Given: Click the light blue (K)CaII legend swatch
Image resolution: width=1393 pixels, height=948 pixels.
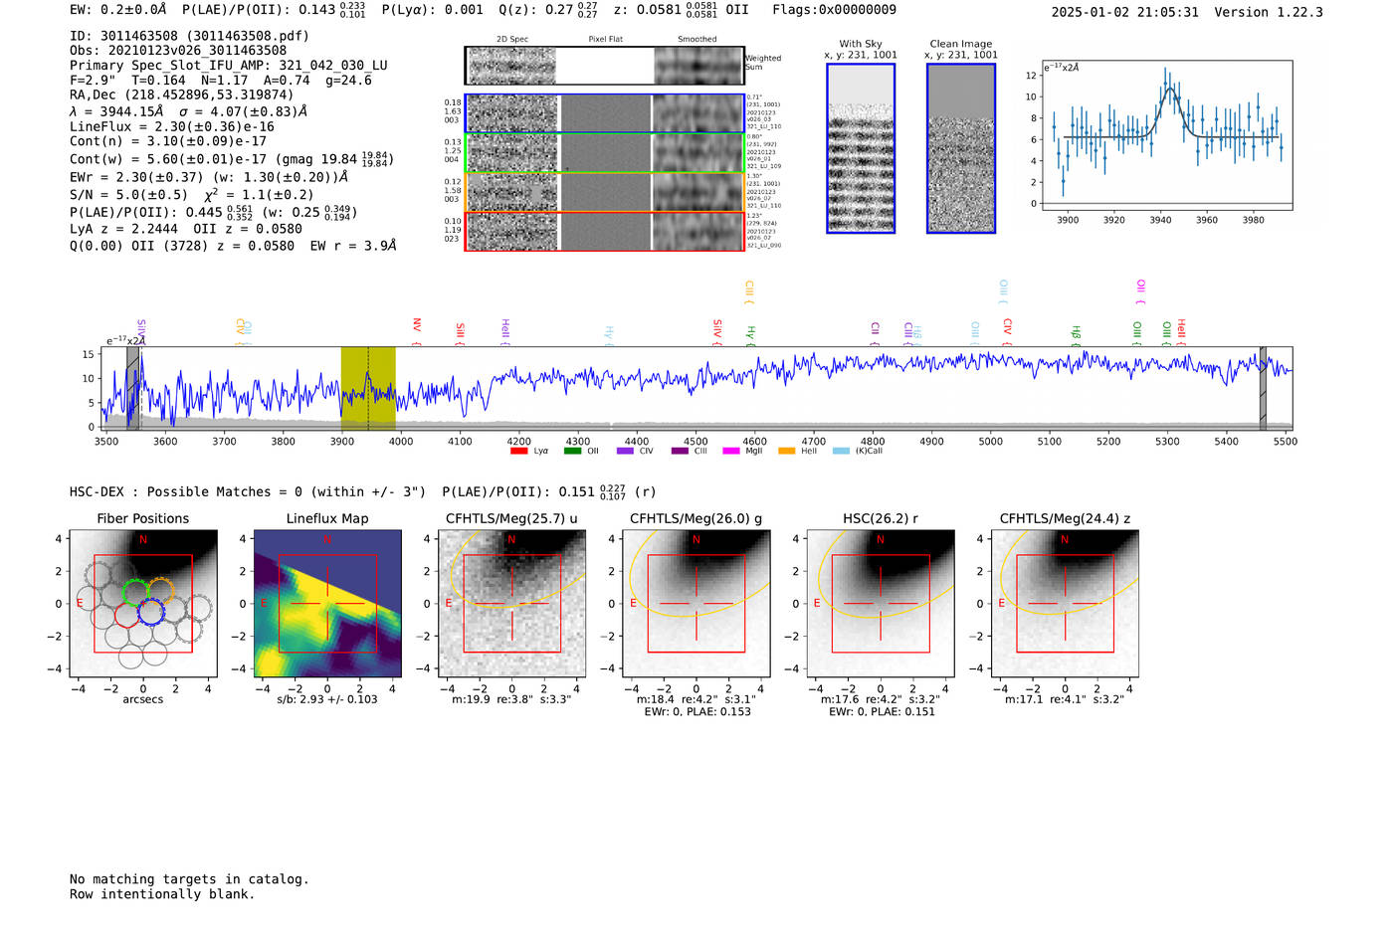Looking at the screenshot, I should (x=841, y=451).
